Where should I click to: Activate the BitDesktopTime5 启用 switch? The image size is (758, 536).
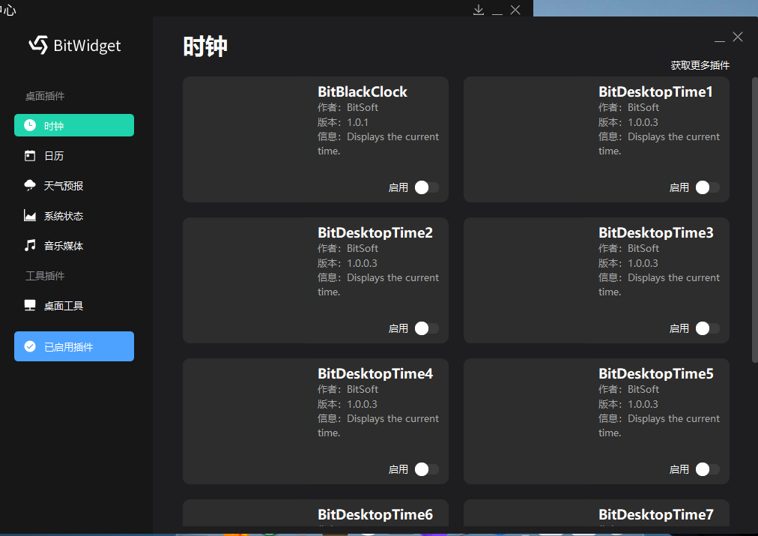pyautogui.click(x=707, y=469)
